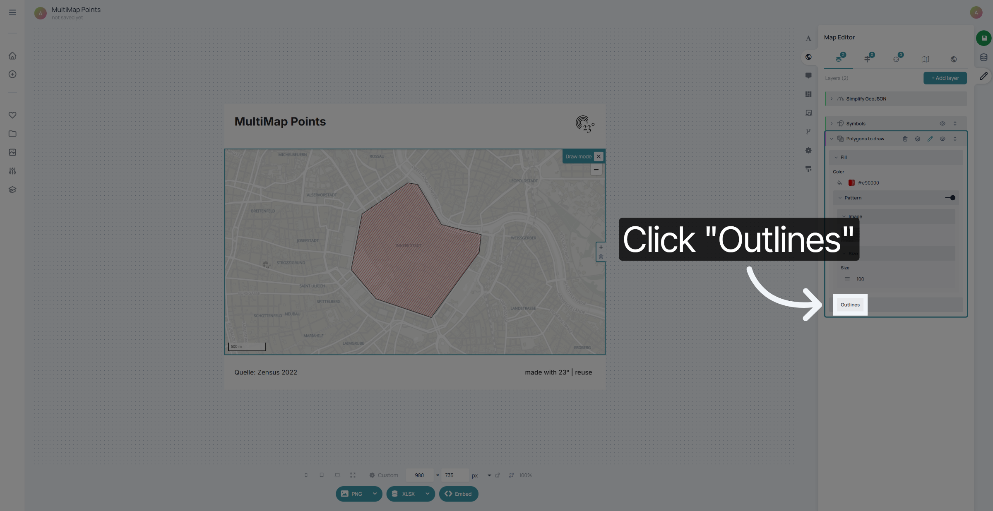Viewport: 993px width, 511px height.
Task: Toggle the Pattern switch
Action: pyautogui.click(x=950, y=198)
